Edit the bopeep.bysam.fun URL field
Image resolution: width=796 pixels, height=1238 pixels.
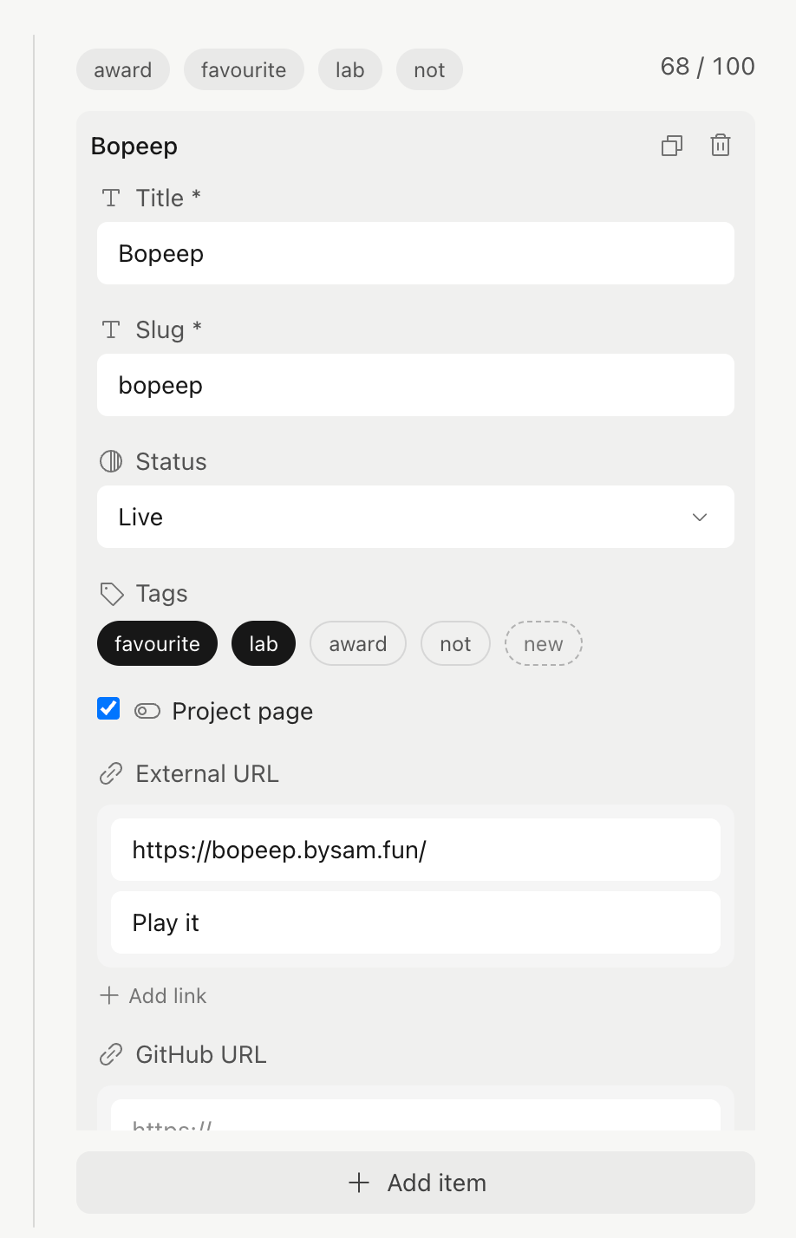click(415, 850)
